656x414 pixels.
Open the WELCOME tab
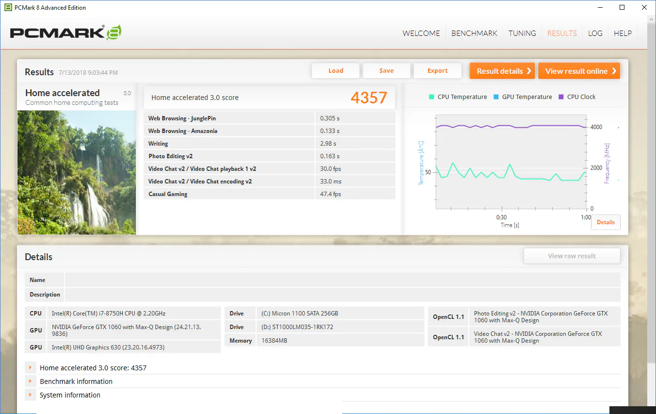point(421,33)
